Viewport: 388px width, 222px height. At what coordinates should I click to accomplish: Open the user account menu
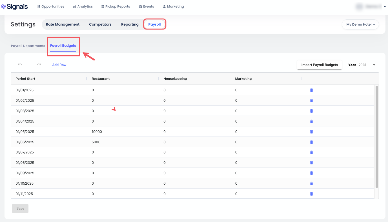pyautogui.click(x=371, y=6)
